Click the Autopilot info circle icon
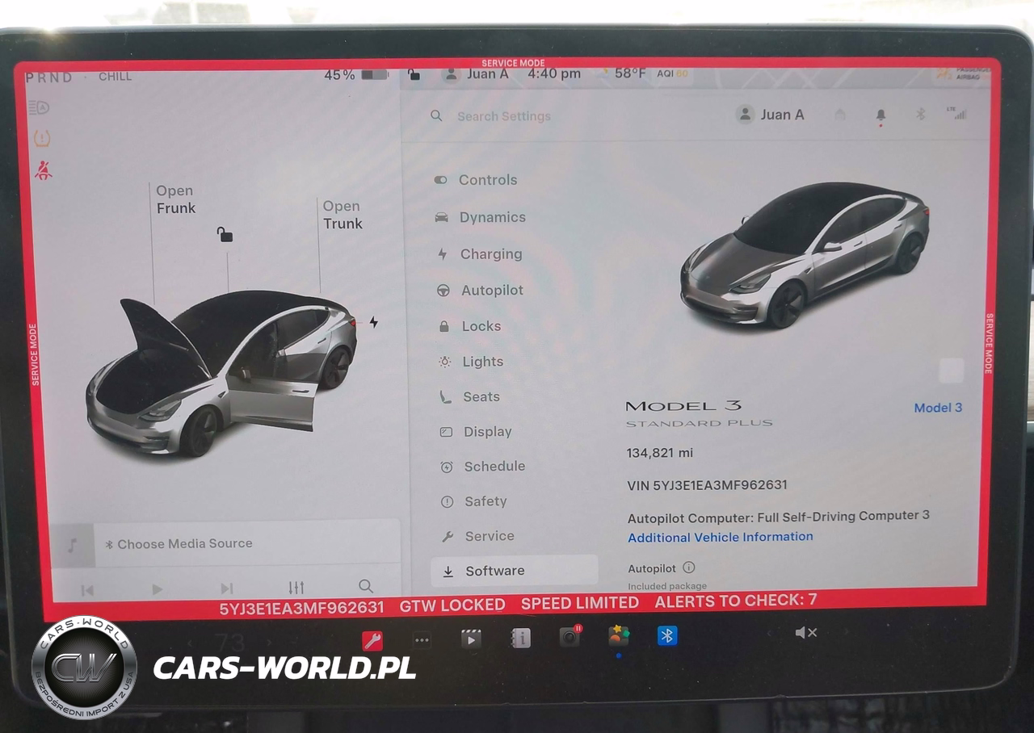 pos(688,568)
